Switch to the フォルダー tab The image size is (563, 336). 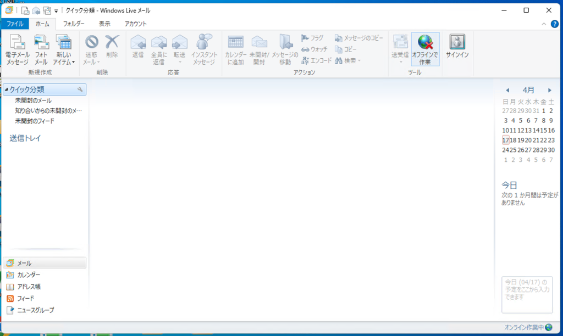tap(74, 24)
